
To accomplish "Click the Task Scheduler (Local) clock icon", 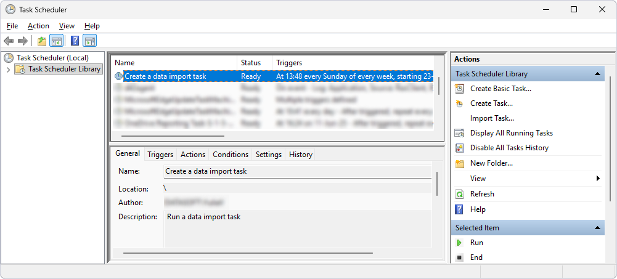I will (x=9, y=58).
